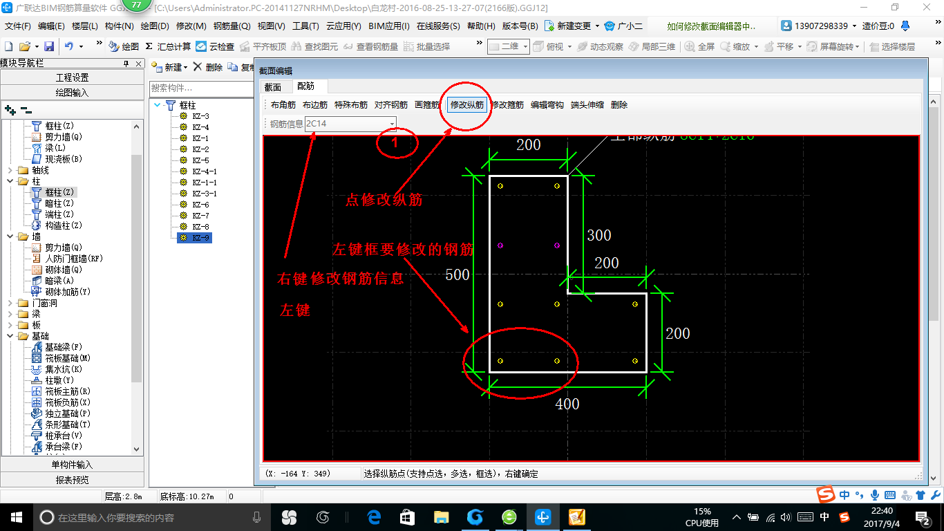Click the open folder icon in toolbar

(24, 46)
